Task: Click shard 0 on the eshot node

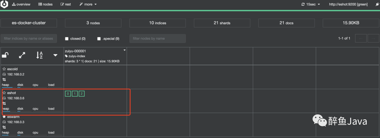Action: pyautogui.click(x=68, y=93)
